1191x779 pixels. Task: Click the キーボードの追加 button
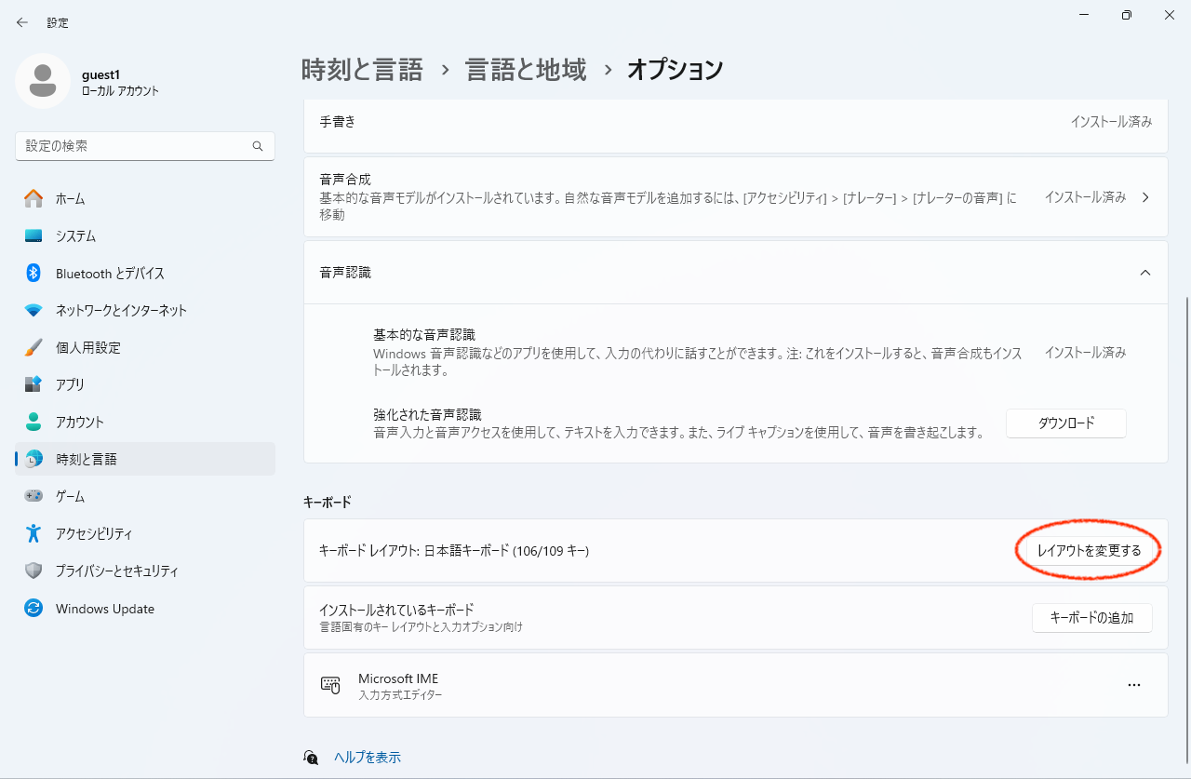pyautogui.click(x=1091, y=617)
